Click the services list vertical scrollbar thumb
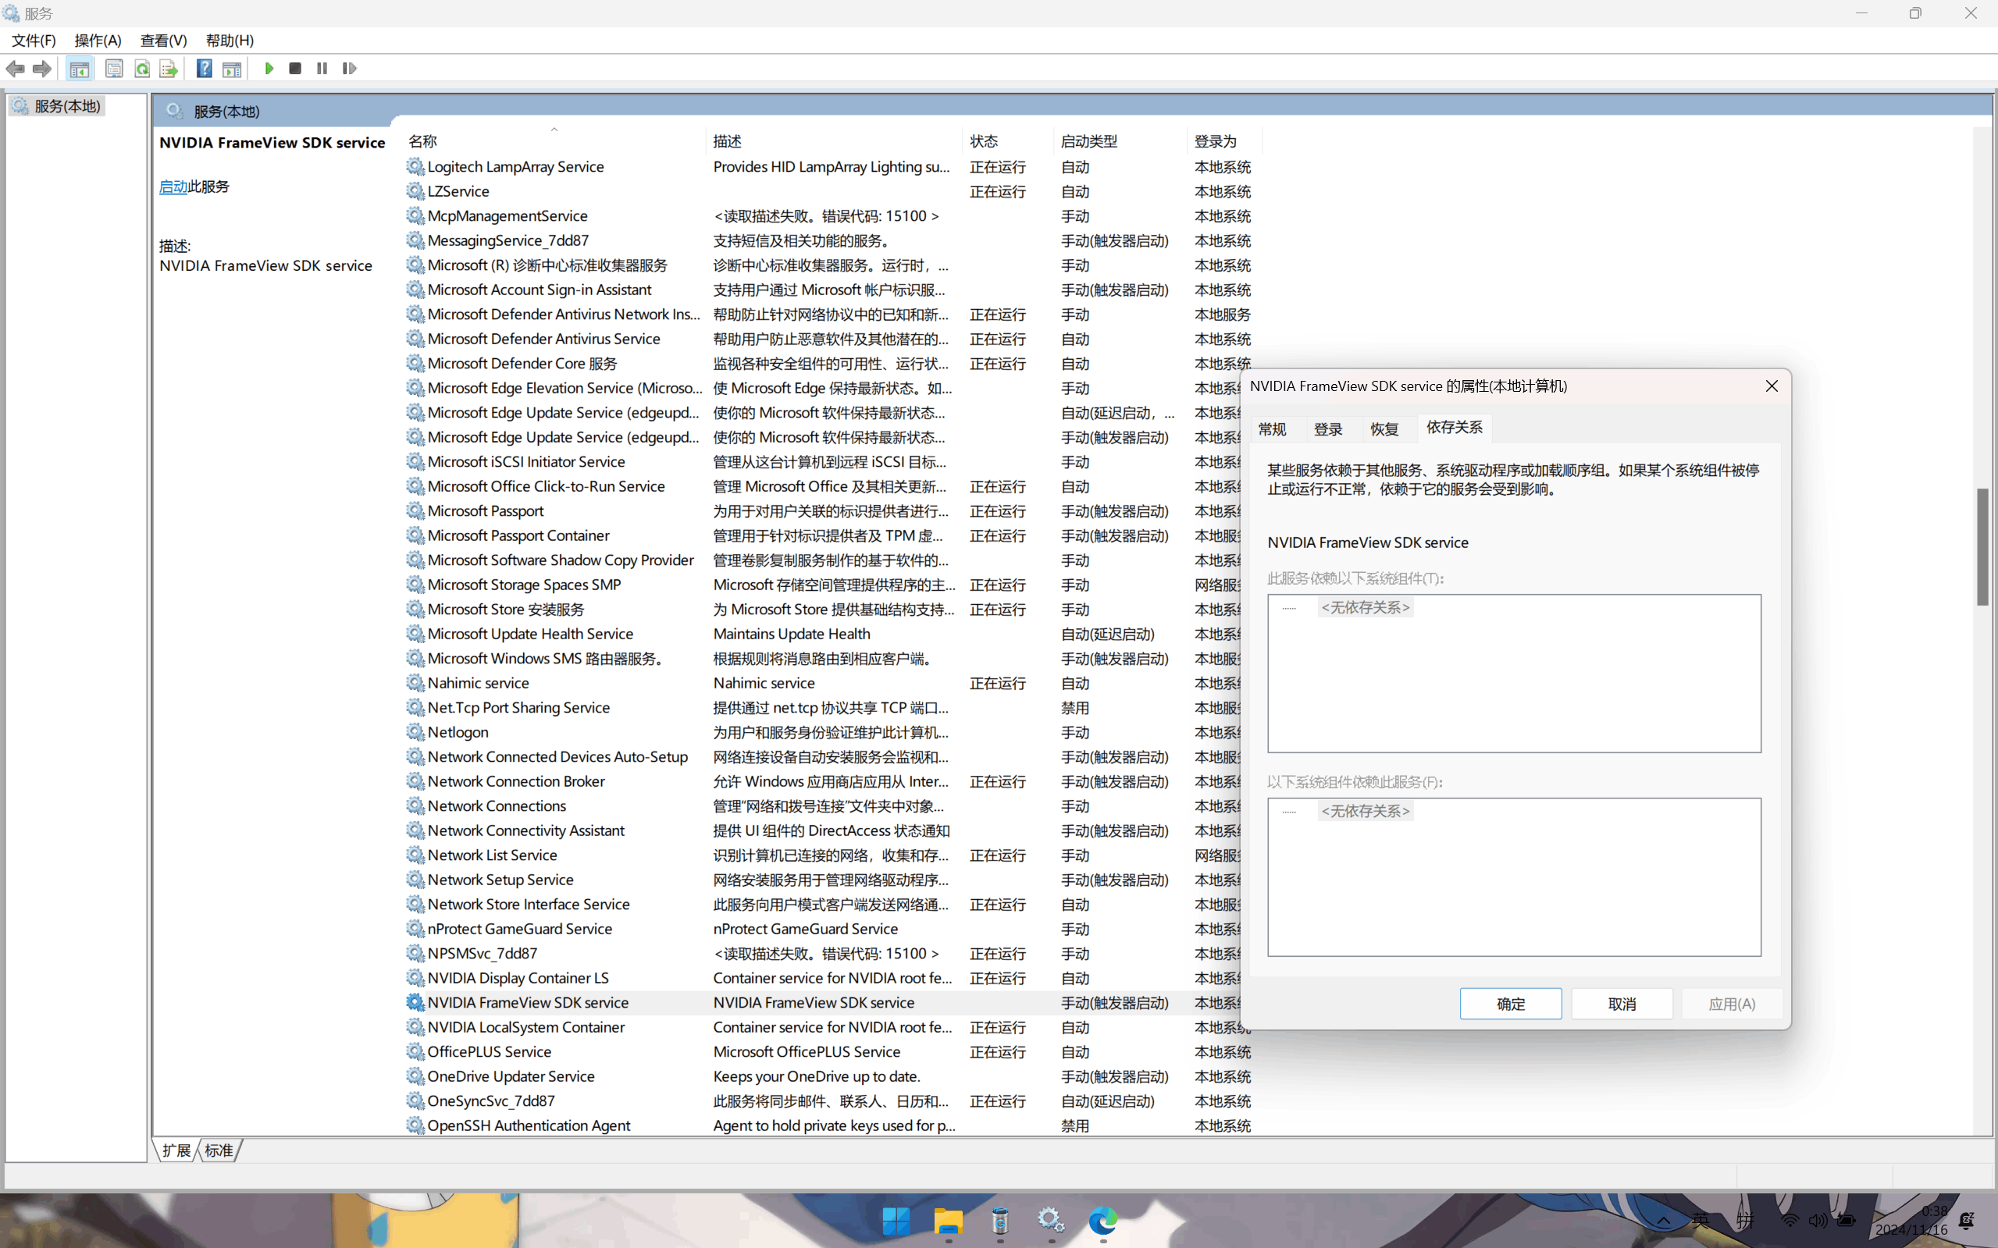Viewport: 1998px width, 1248px height. (1982, 546)
